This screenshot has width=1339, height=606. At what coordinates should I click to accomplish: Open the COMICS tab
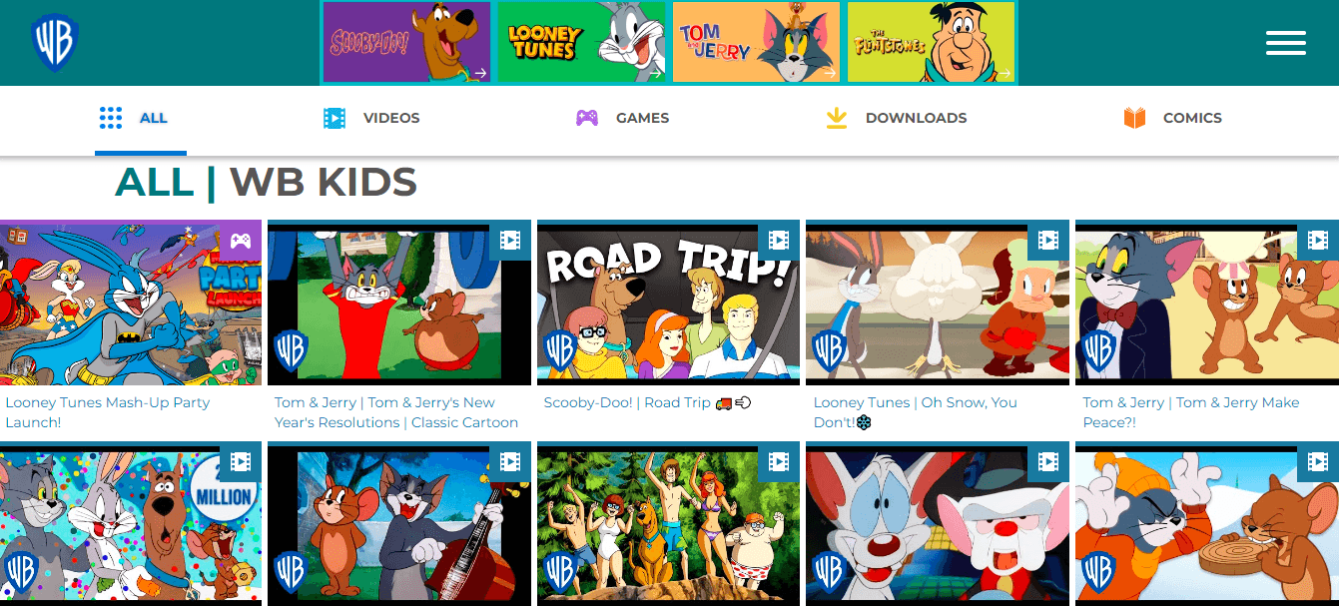coord(1172,118)
